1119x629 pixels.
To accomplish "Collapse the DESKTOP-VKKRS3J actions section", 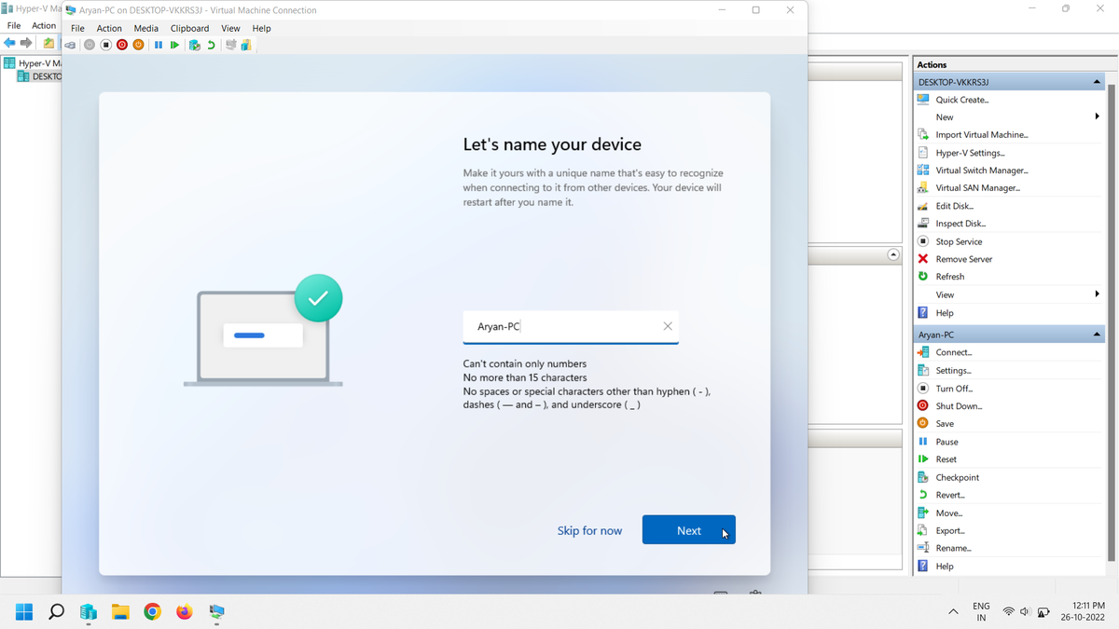I will pyautogui.click(x=1097, y=82).
